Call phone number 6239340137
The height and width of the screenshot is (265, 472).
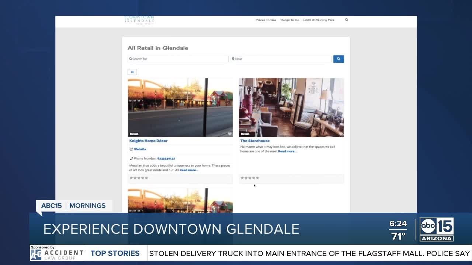click(166, 159)
